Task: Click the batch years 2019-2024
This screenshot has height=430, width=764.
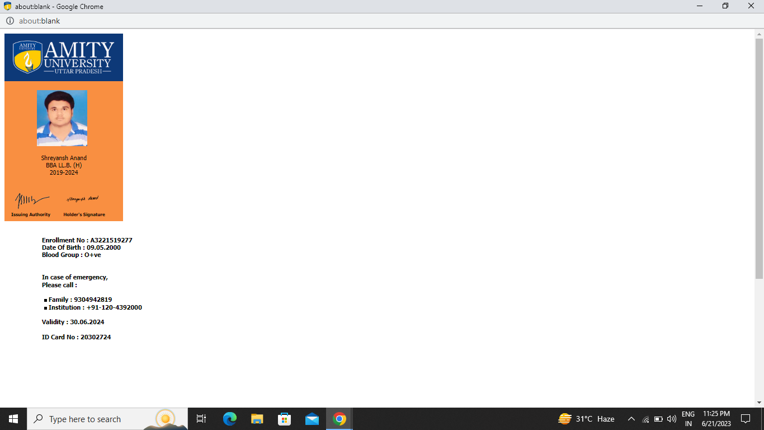Action: (x=64, y=172)
